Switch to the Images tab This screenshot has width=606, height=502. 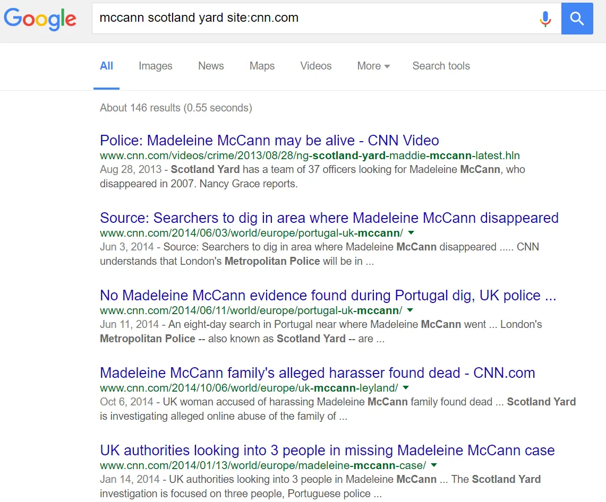(156, 66)
